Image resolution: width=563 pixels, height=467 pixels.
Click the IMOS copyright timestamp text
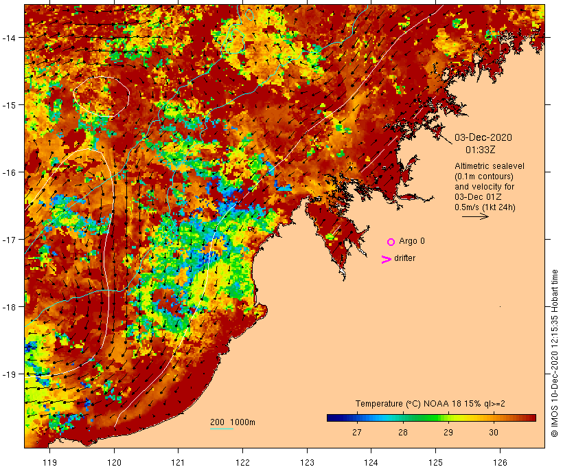(x=554, y=353)
